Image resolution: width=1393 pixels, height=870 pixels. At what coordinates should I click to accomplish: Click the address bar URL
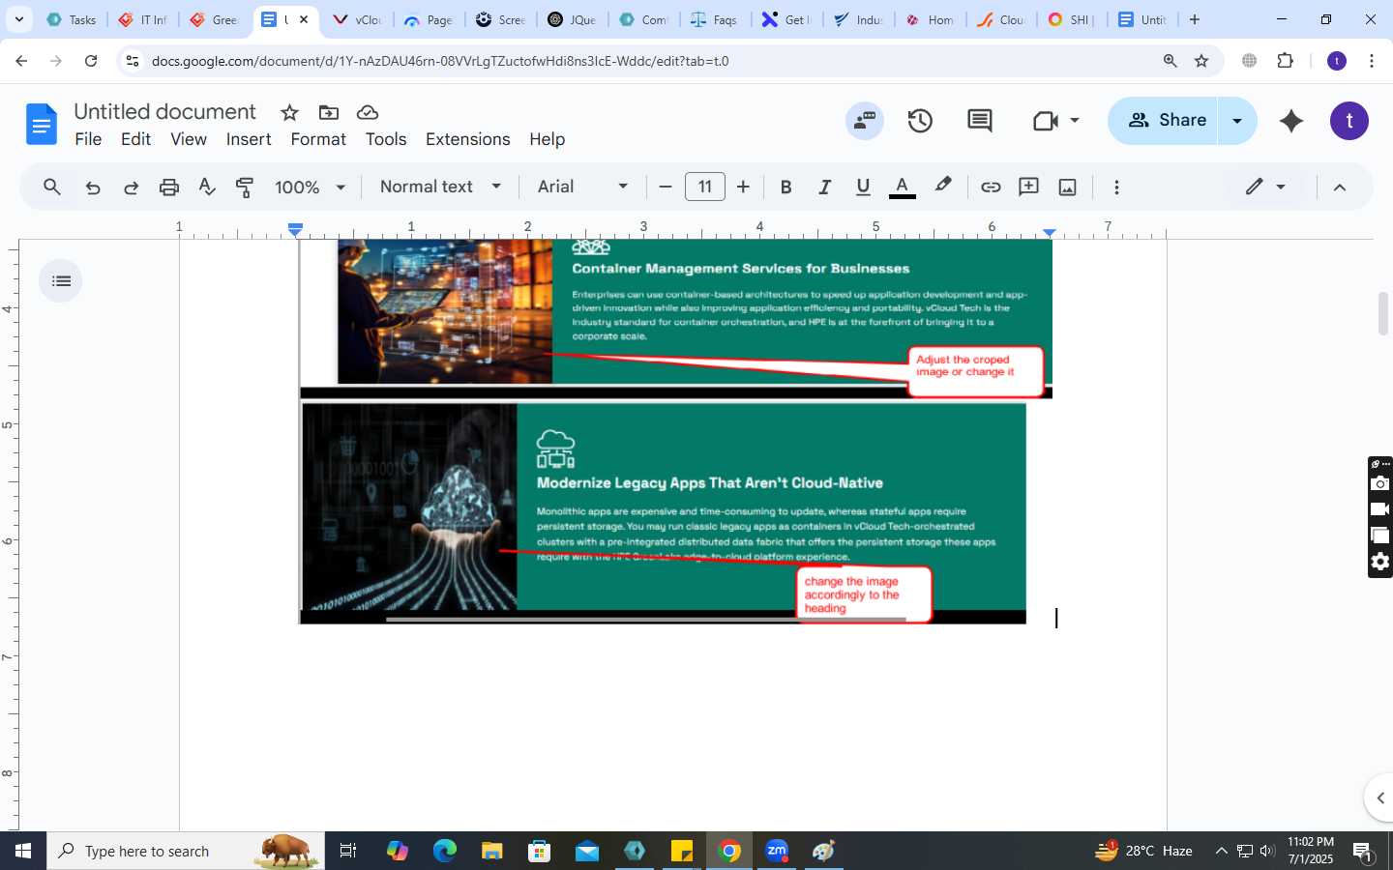click(440, 61)
